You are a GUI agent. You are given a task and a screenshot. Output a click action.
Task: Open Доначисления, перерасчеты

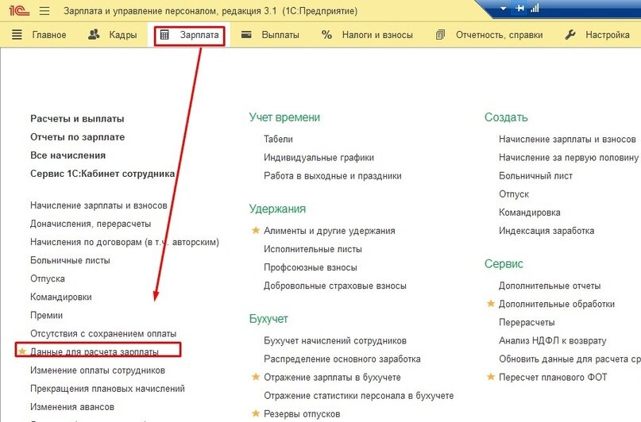tap(91, 224)
